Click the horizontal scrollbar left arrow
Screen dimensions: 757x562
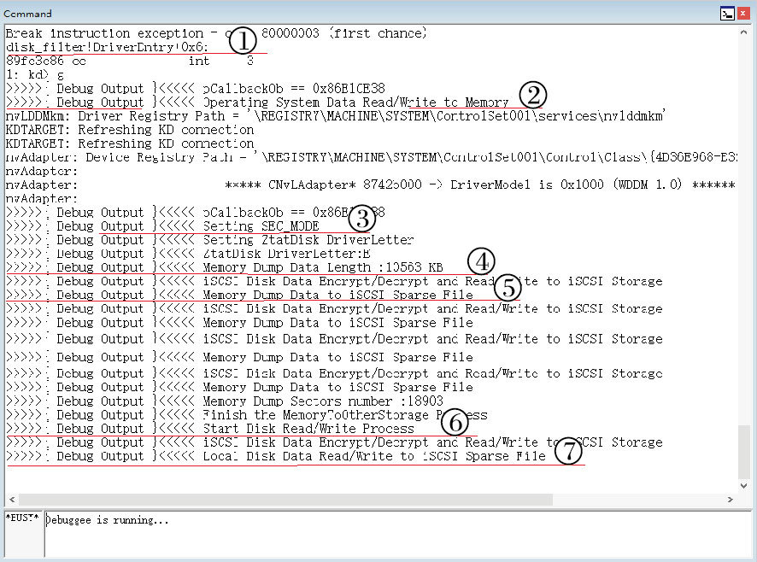click(x=11, y=499)
